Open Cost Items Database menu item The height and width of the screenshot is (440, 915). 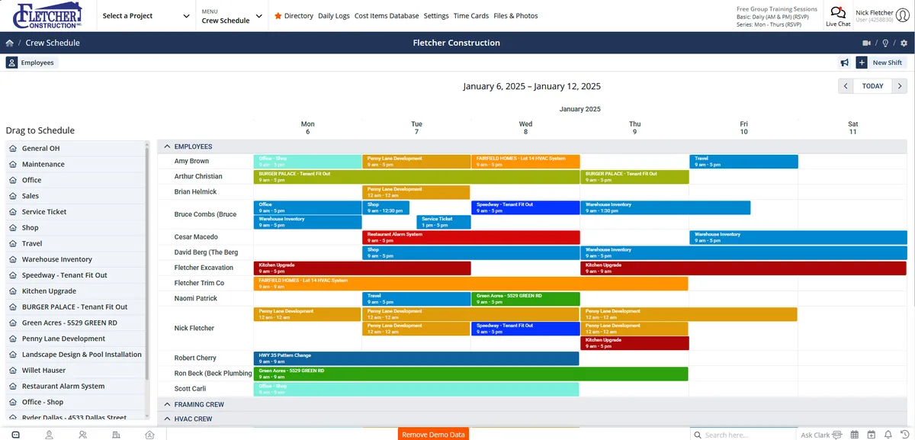click(387, 15)
